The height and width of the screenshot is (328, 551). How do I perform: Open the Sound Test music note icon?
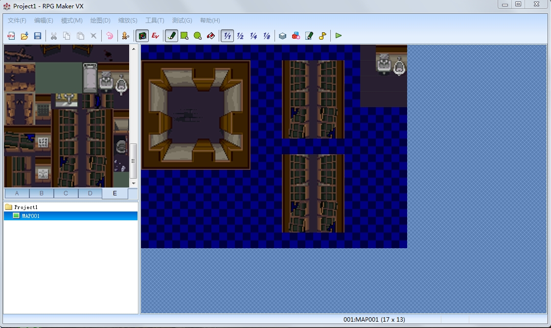(322, 36)
